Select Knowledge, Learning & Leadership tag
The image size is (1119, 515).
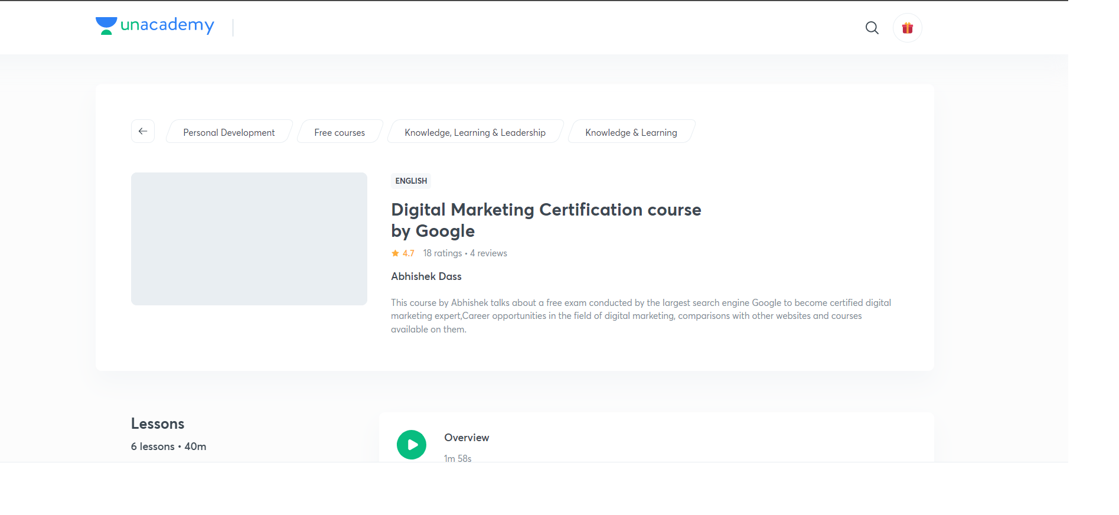tap(475, 132)
